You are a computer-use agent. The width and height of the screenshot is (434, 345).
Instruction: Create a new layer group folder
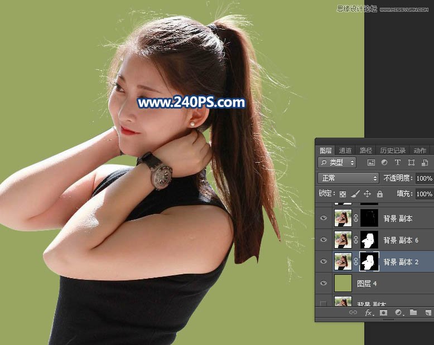coord(413,312)
